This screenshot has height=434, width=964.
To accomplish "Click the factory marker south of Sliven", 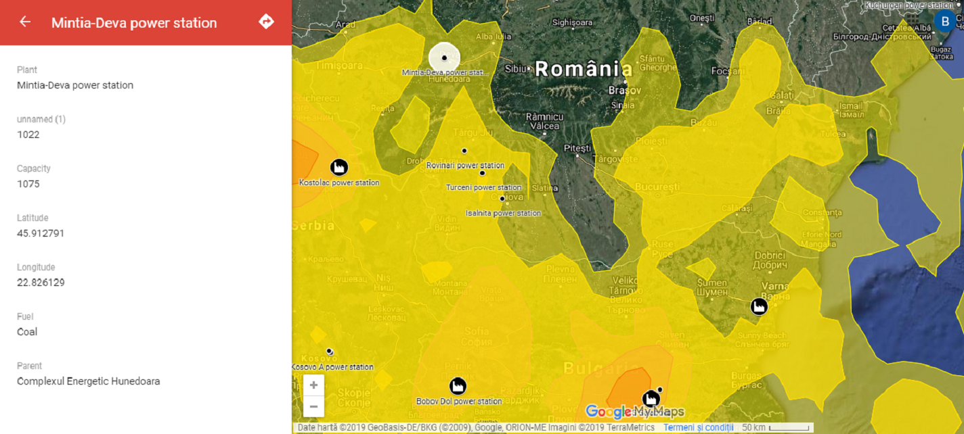I will pos(651,398).
